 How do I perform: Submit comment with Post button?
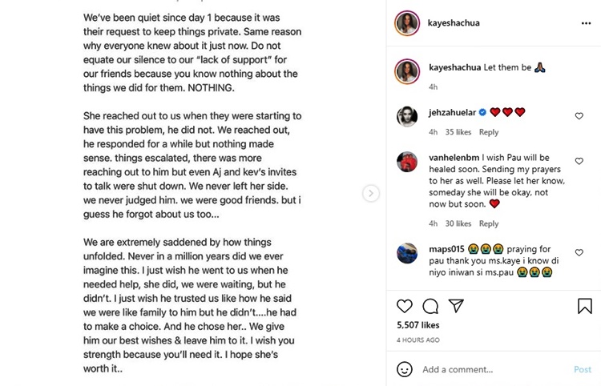[583, 369]
